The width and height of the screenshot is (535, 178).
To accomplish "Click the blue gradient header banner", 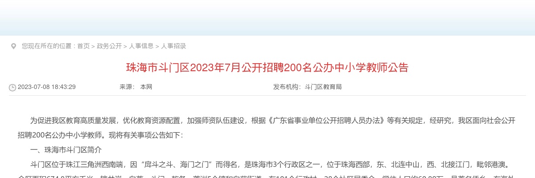I will pyautogui.click(x=267, y=18).
